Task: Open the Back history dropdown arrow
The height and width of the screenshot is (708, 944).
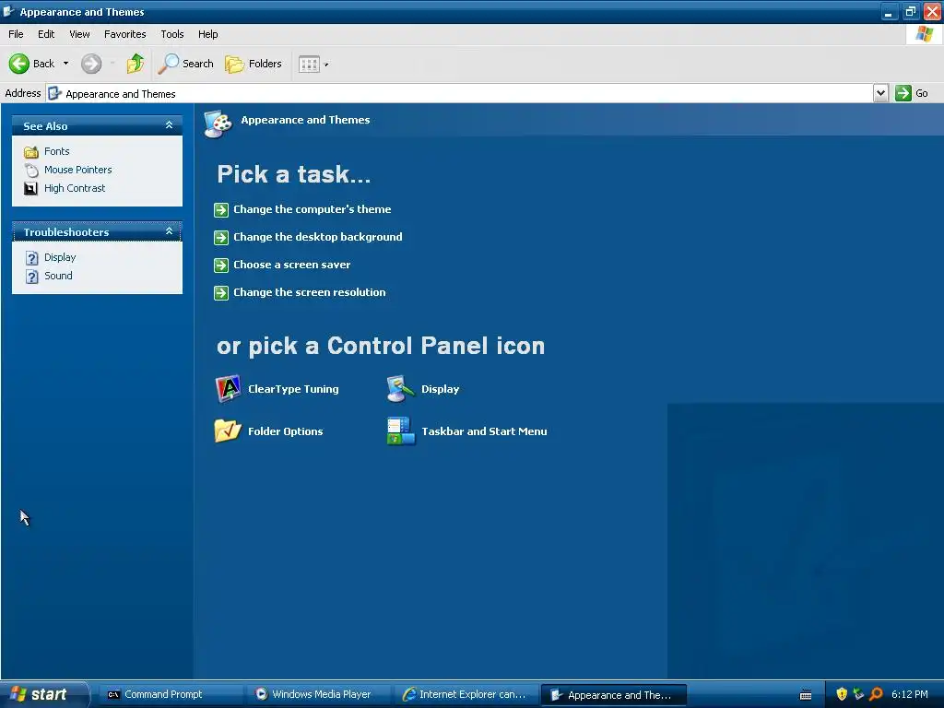Action: tap(65, 64)
